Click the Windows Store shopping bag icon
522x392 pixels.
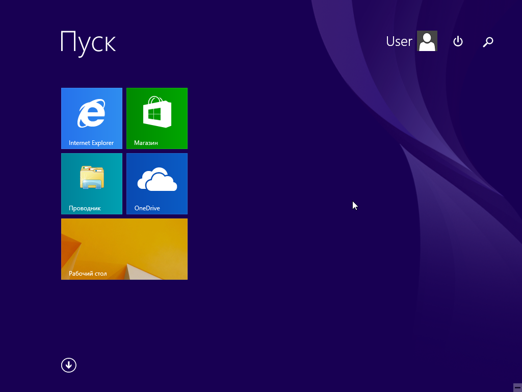point(157,112)
